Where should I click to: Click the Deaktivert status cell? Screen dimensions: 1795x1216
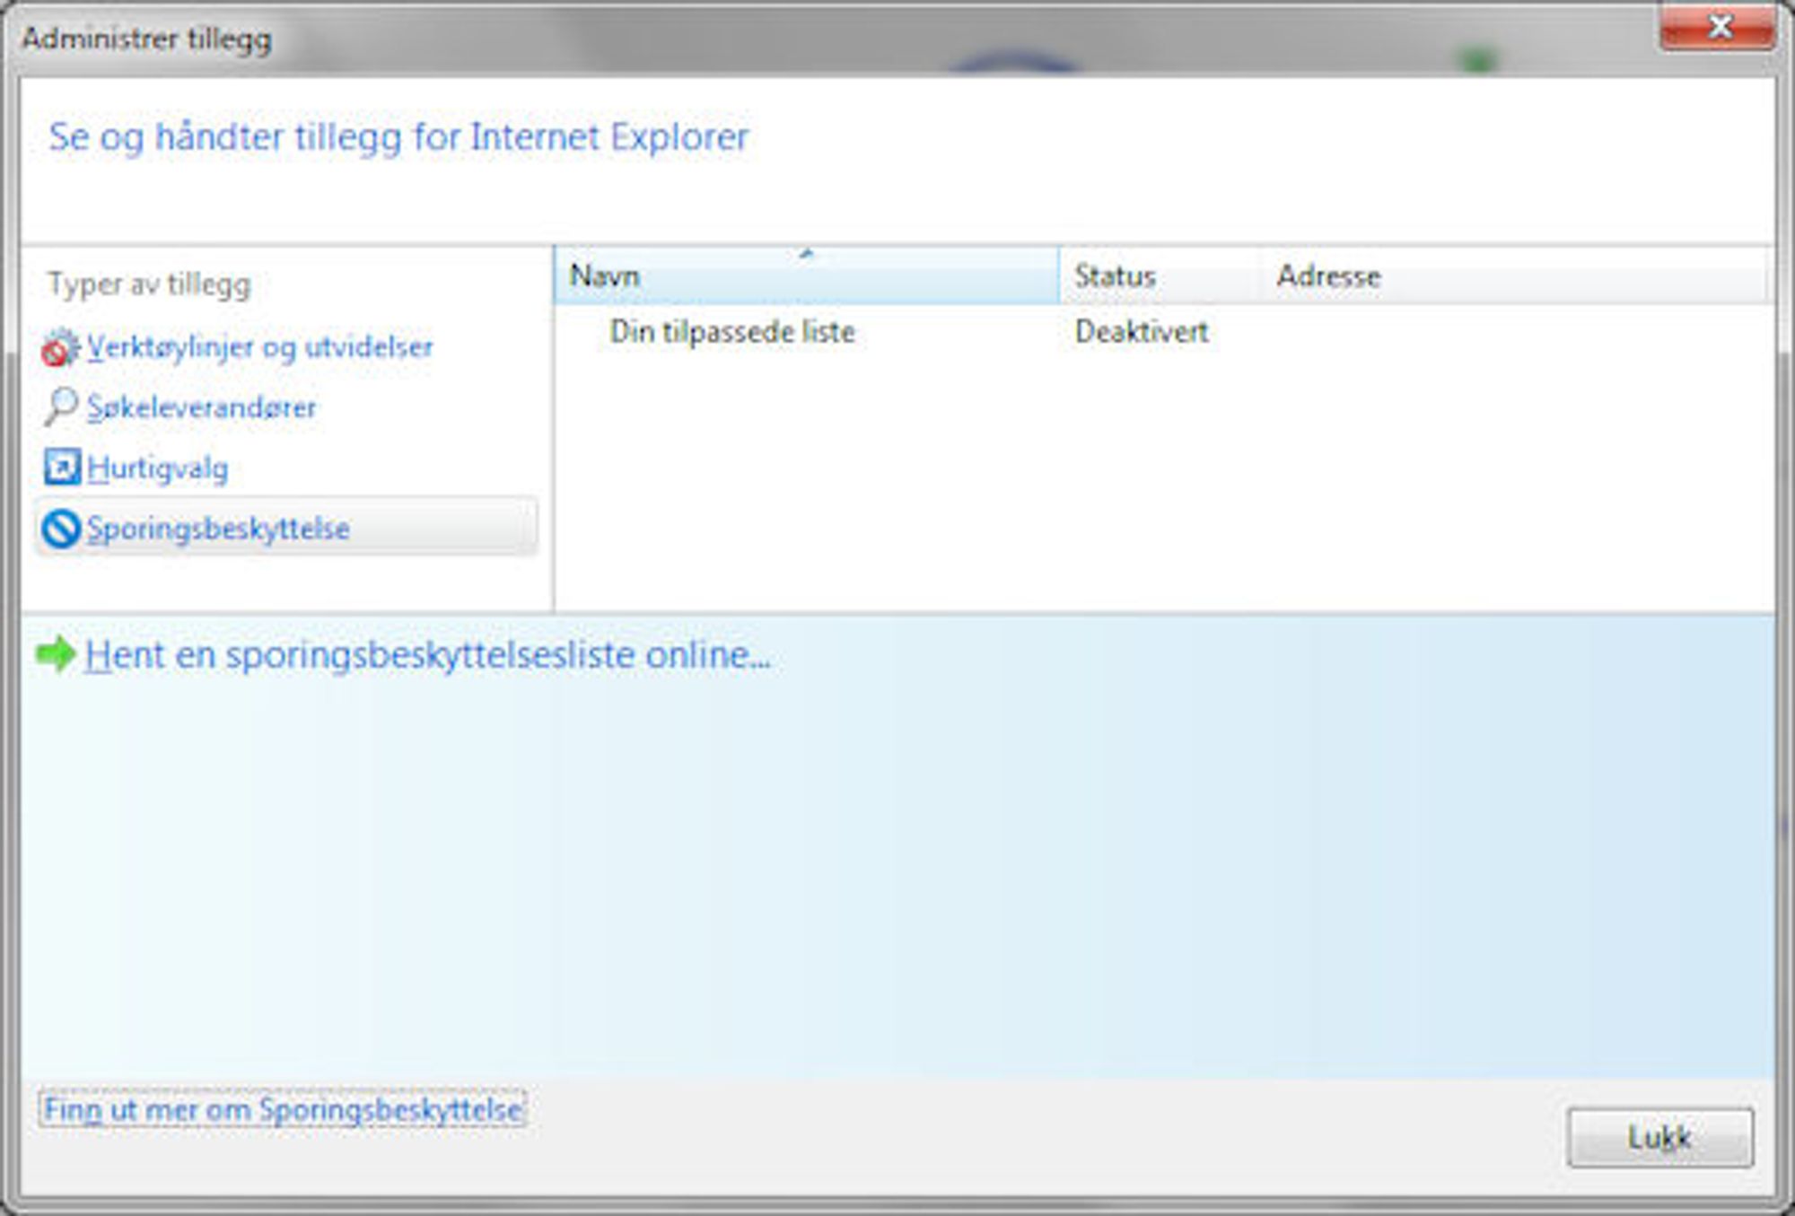coord(1142,332)
